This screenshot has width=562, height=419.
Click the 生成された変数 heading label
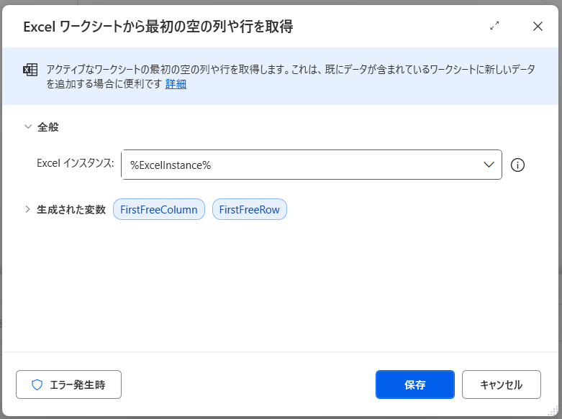tap(71, 209)
